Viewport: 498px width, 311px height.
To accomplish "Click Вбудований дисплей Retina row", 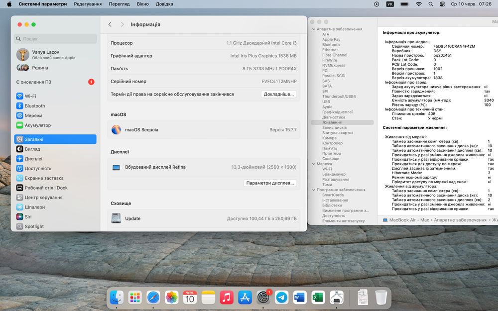I will 204,167.
